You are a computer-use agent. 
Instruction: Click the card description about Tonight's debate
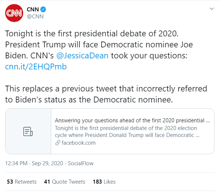[127, 131]
